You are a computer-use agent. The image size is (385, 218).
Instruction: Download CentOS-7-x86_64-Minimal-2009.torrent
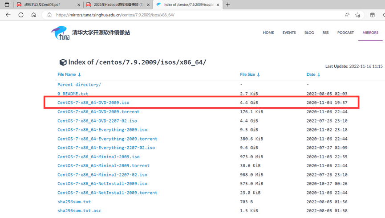pyautogui.click(x=103, y=165)
